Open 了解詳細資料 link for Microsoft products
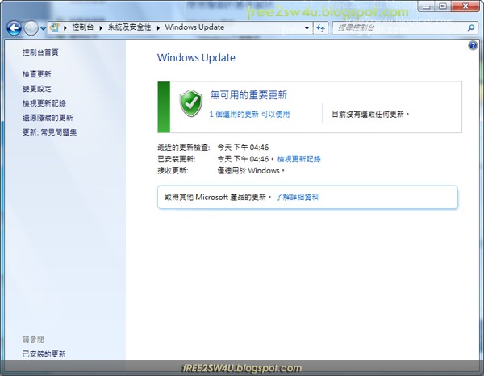Screen dimensions: 484x376 (297, 197)
